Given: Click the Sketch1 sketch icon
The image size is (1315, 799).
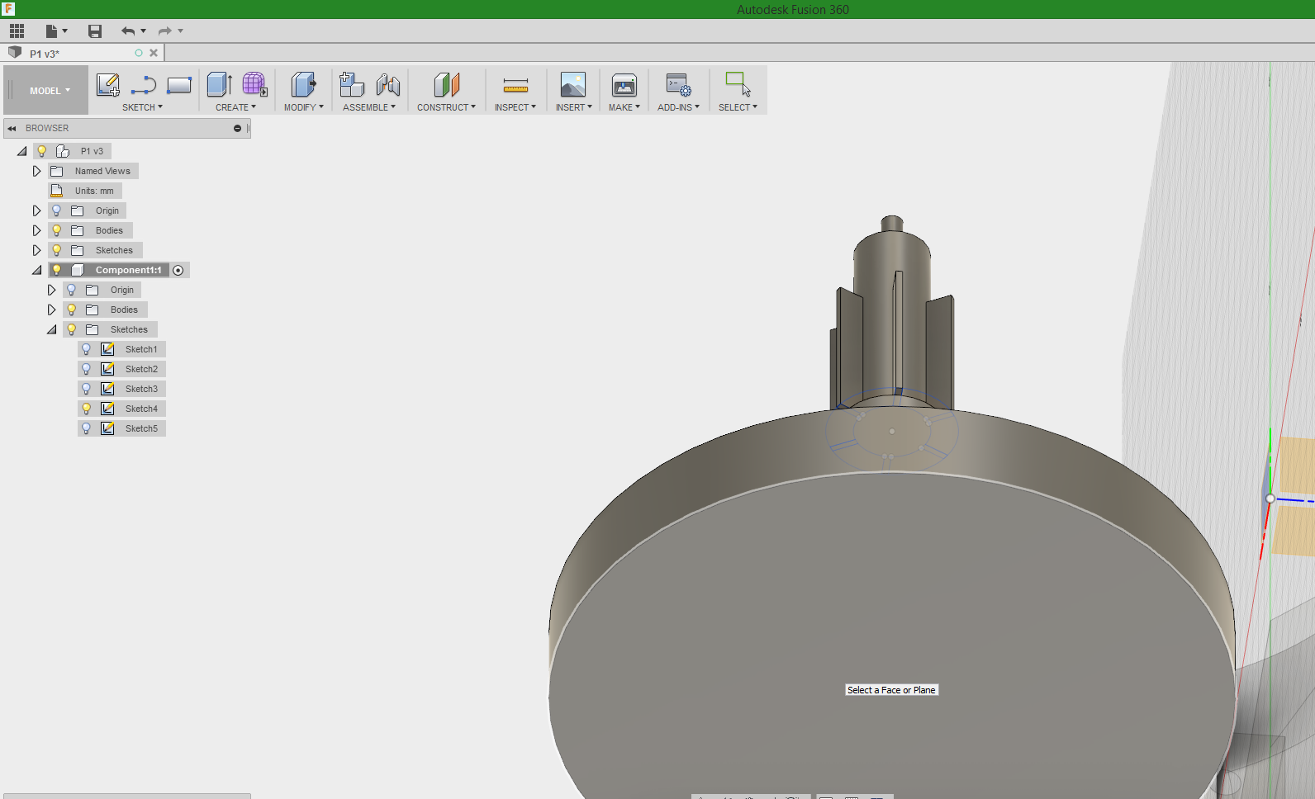Looking at the screenshot, I should click(x=107, y=349).
